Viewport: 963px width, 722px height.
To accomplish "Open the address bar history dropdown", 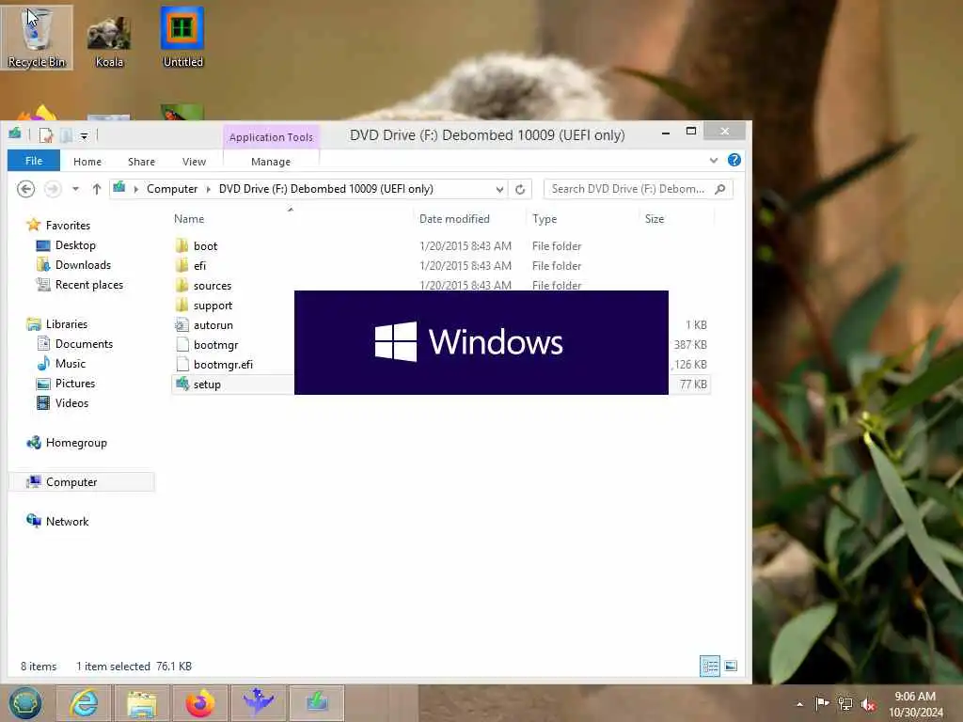I will [500, 189].
